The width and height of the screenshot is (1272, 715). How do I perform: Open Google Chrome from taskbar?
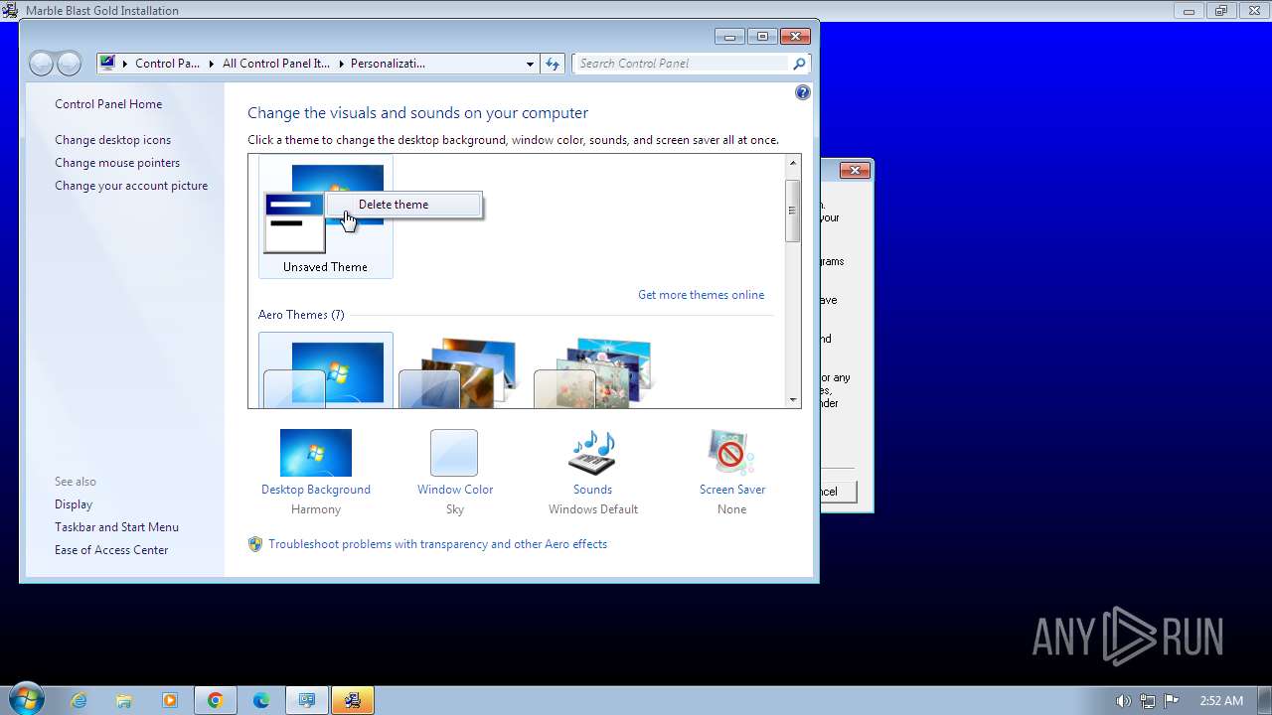point(216,700)
